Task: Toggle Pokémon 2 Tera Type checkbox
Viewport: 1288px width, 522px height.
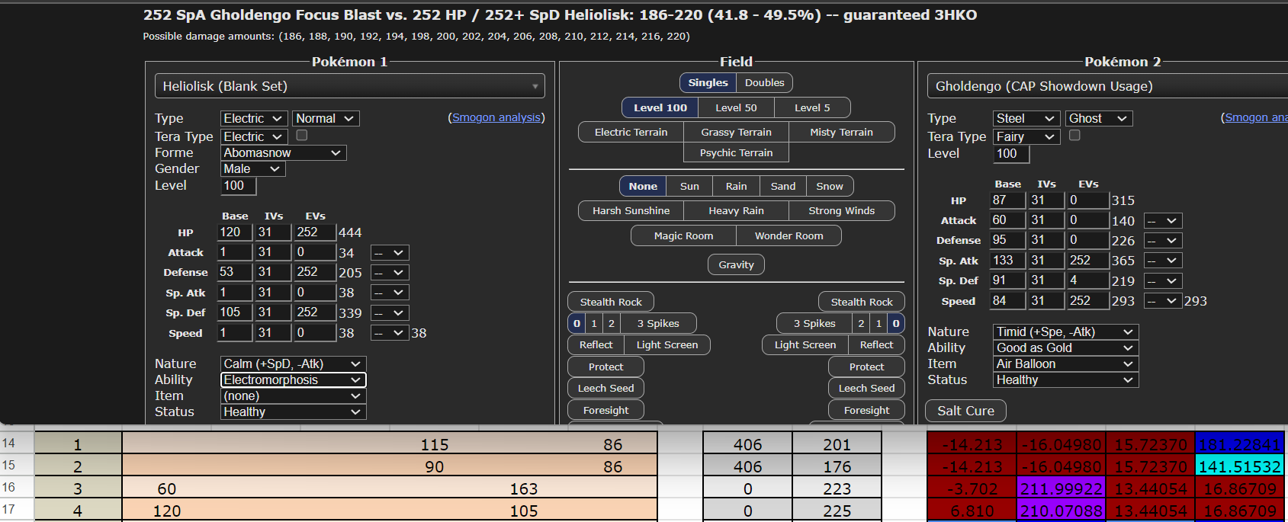Action: coord(1075,135)
